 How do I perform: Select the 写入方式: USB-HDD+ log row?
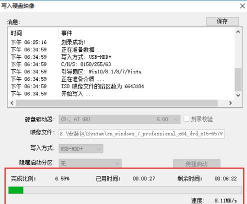(x=121, y=57)
